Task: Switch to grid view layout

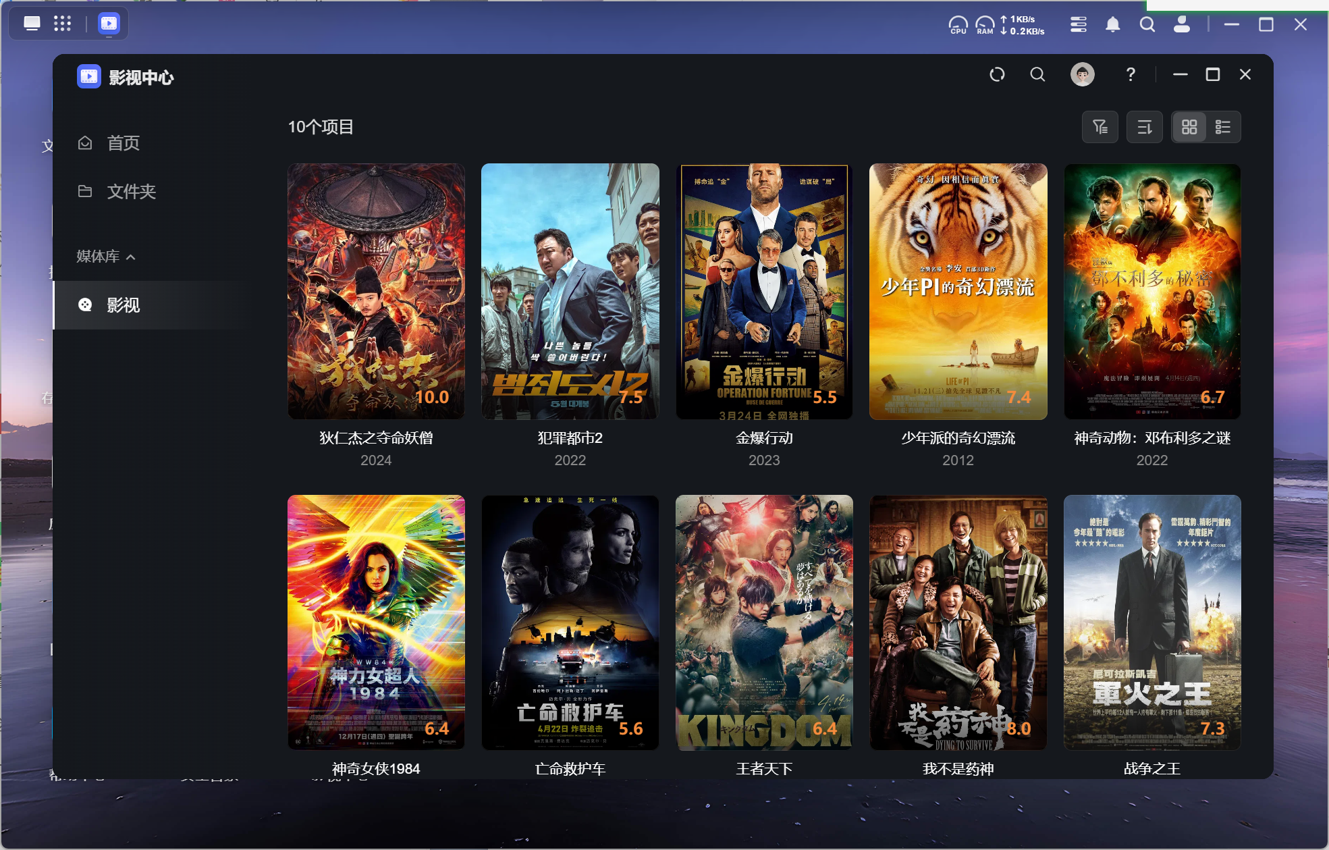Action: (1189, 127)
